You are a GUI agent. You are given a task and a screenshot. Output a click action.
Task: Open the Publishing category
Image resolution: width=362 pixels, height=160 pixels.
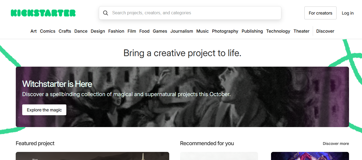[252, 31]
